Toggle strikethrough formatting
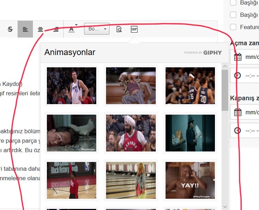The height and width of the screenshot is (210, 259). [10, 29]
